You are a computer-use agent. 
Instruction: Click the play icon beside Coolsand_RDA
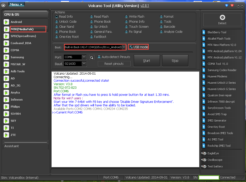[x=6, y=43]
